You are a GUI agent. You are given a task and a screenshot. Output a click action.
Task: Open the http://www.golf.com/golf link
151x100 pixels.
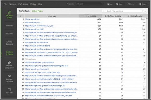(34, 29)
